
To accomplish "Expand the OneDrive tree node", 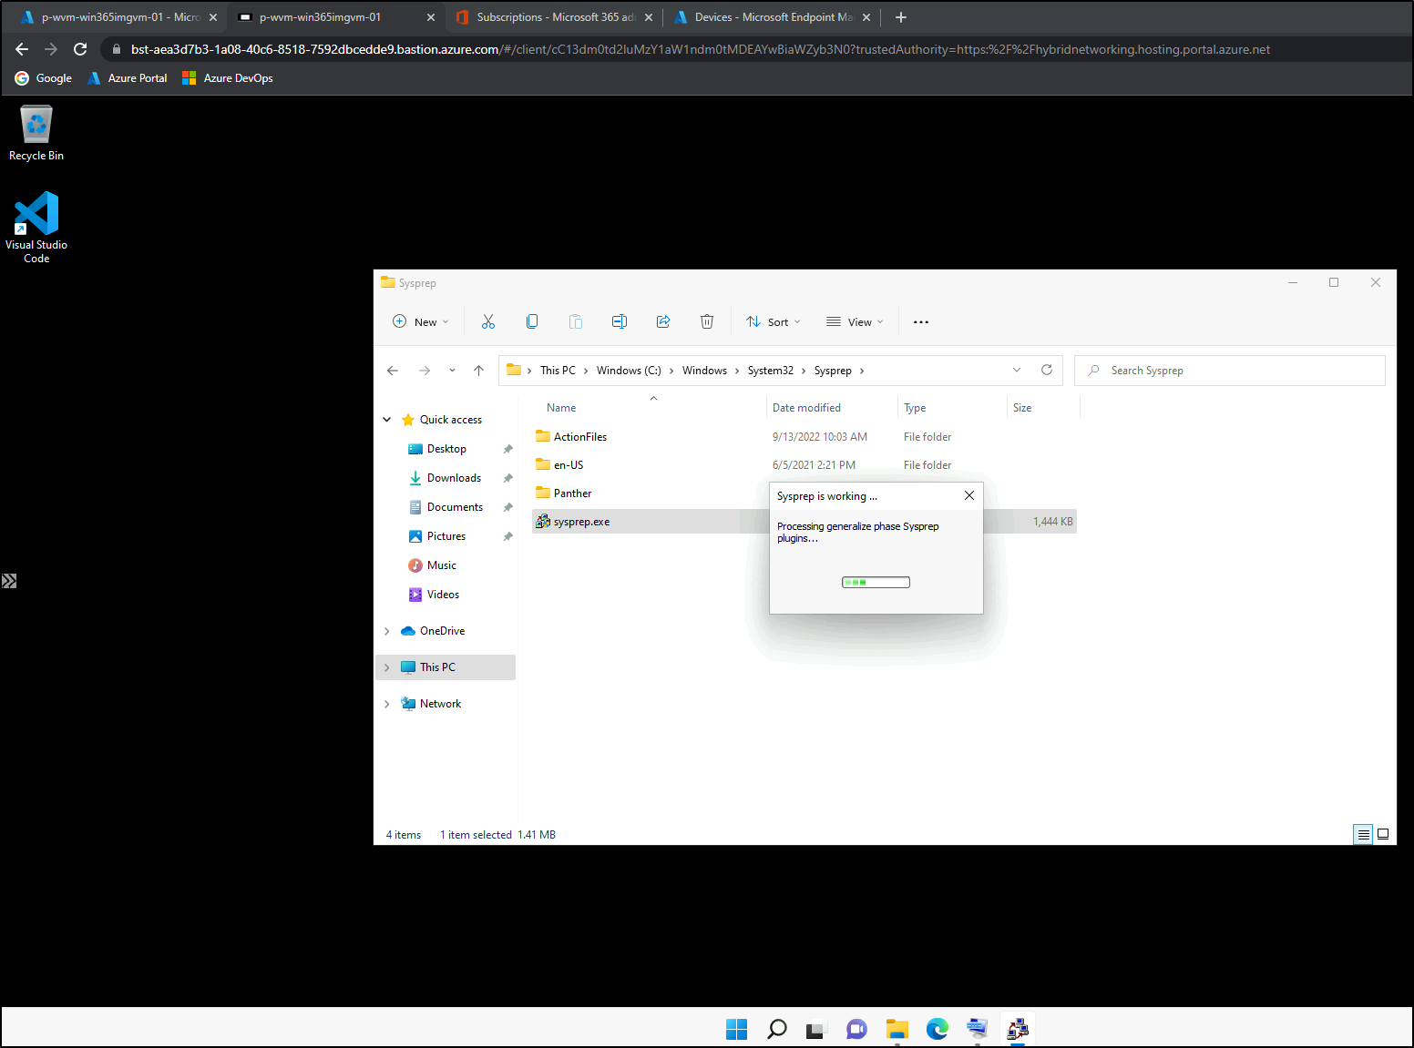I will (x=387, y=631).
